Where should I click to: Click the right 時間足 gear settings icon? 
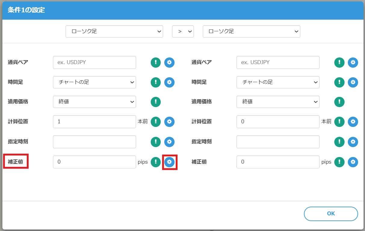[x=353, y=82]
